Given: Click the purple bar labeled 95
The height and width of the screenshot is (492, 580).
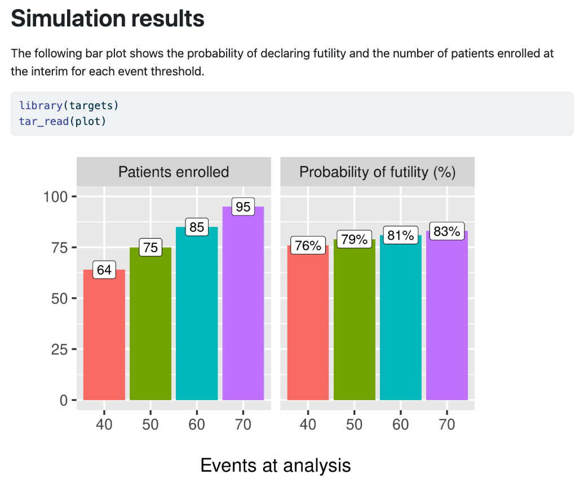Looking at the screenshot, I should [x=243, y=303].
